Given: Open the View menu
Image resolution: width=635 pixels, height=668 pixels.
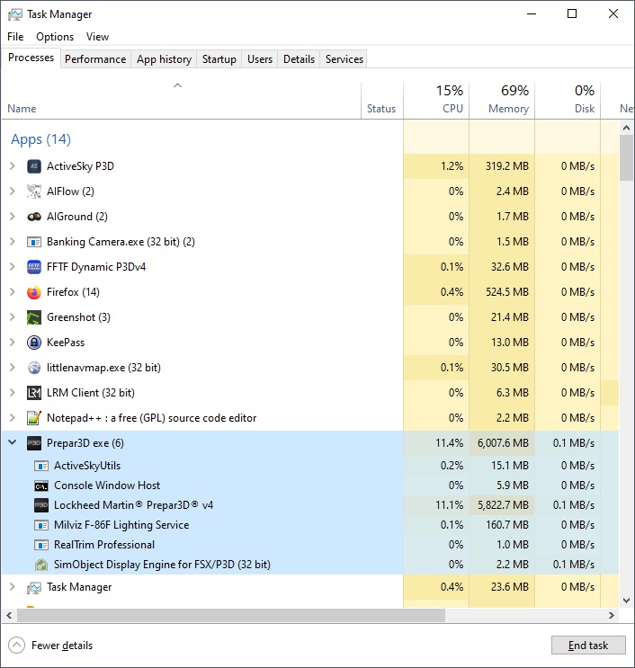Looking at the screenshot, I should tap(98, 37).
